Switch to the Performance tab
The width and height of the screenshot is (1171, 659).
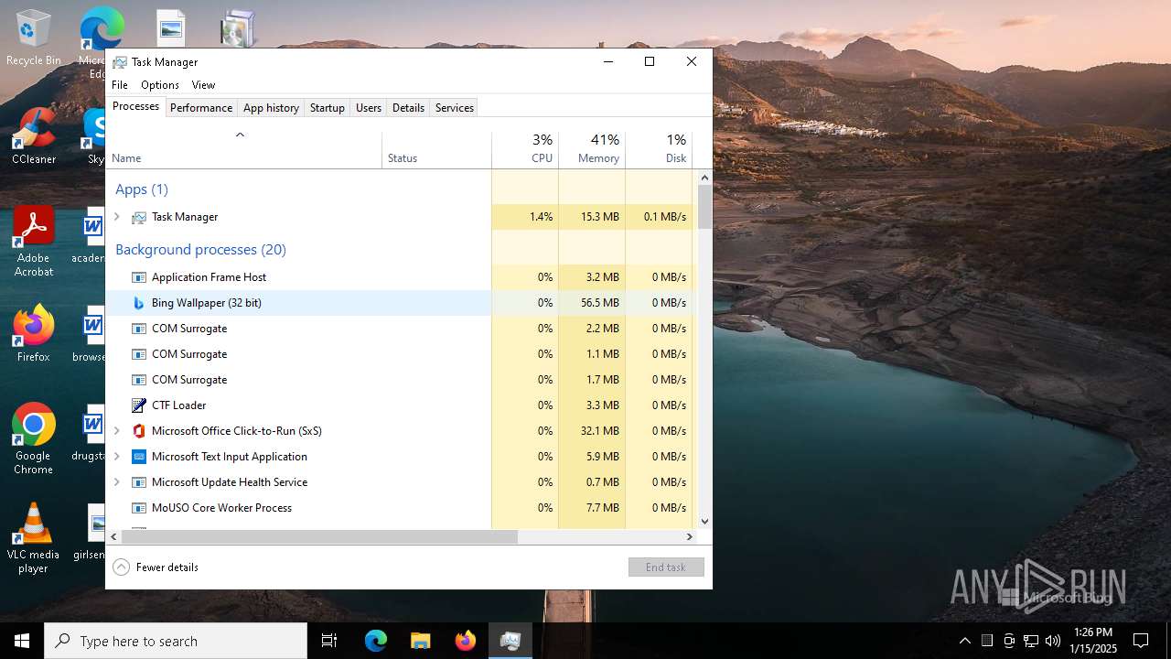(201, 108)
